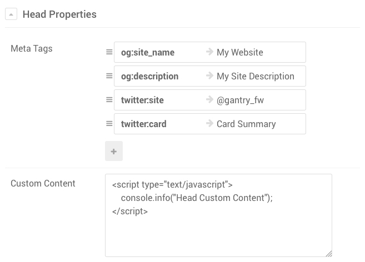Click the drag handle for twitter:card
Image resolution: width=365 pixels, height=262 pixels.
coord(109,124)
